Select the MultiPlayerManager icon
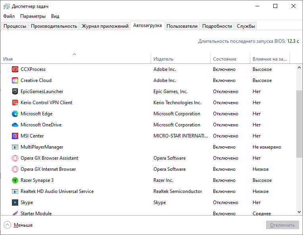303x235 pixels. click(x=15, y=147)
